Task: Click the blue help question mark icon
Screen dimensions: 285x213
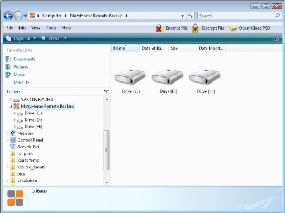Action: click(277, 38)
